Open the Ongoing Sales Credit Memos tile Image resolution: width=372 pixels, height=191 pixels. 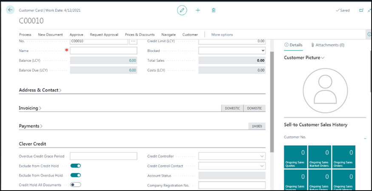pos(344,180)
